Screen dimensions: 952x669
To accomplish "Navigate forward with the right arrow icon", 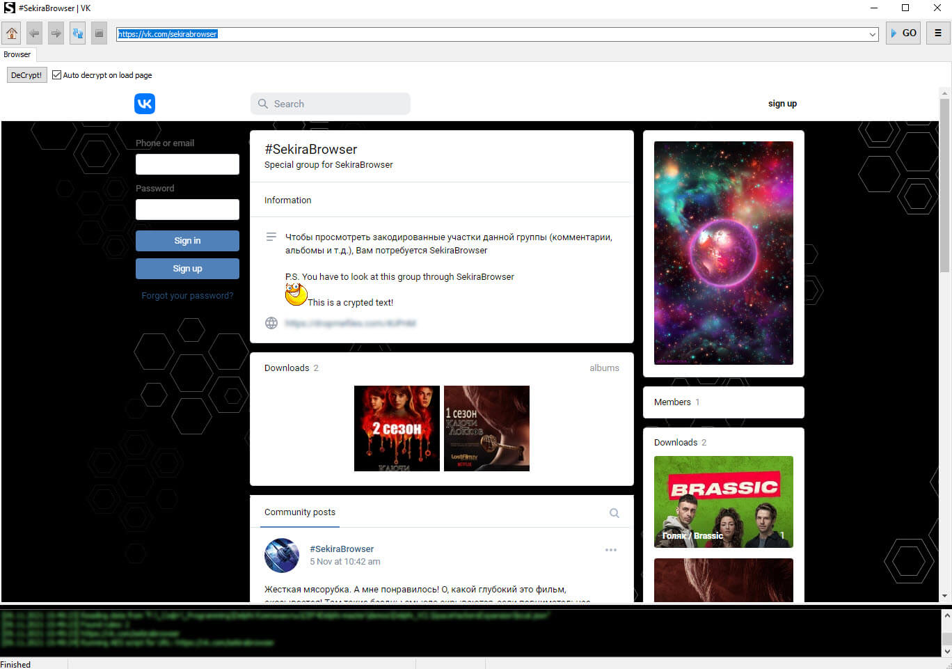I will [x=56, y=33].
